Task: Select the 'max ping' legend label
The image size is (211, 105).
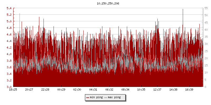Action: click(114, 97)
